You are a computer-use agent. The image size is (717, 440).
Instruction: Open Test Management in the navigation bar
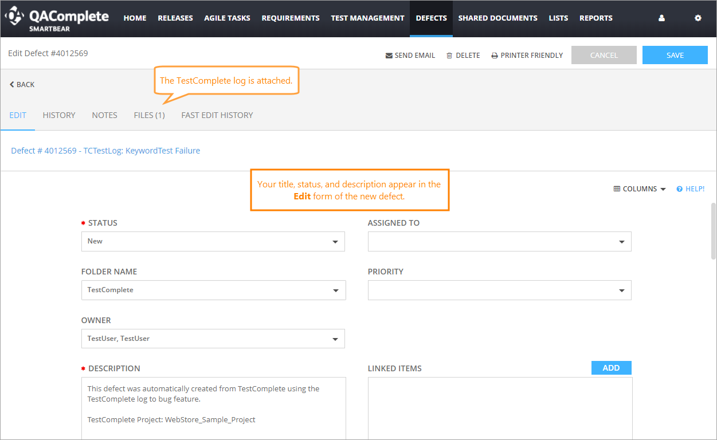367,18
